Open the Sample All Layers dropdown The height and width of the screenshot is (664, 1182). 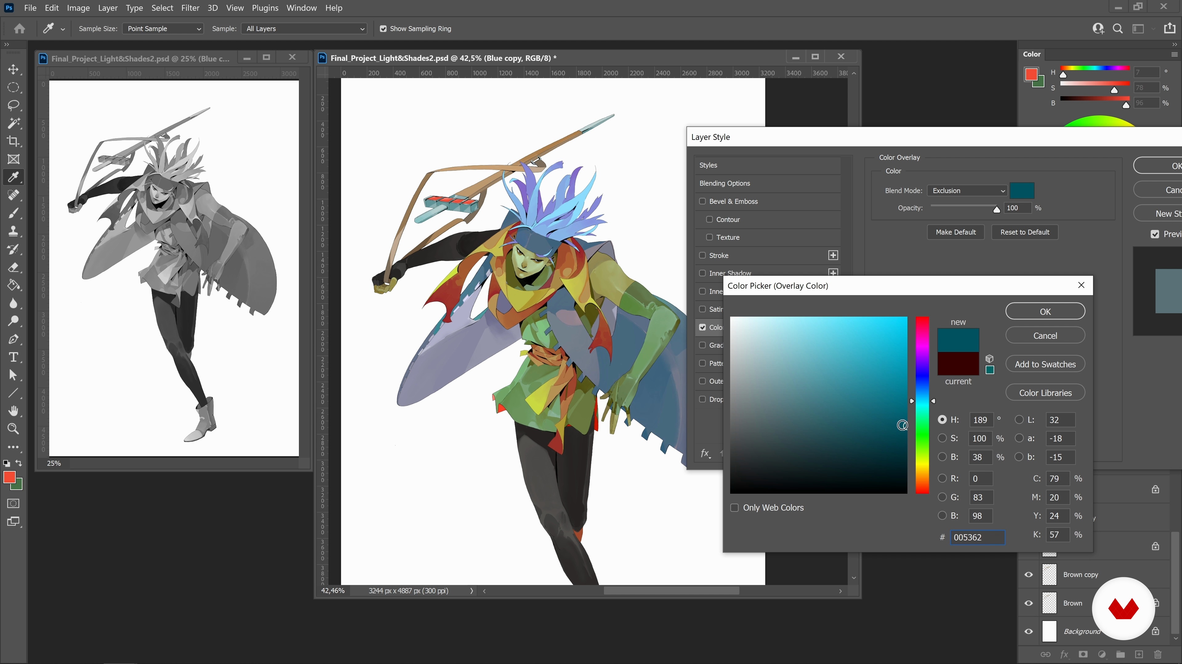coord(304,28)
